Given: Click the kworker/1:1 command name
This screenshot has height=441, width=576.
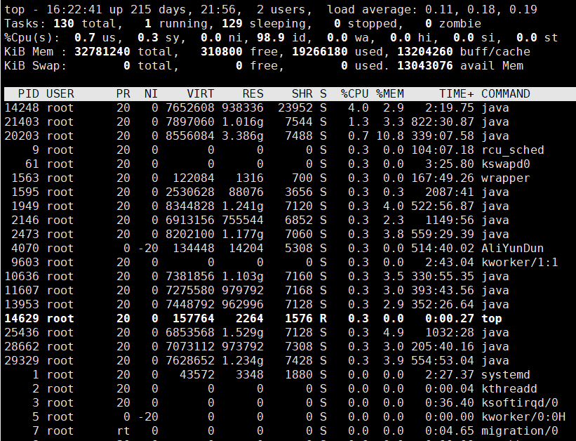Looking at the screenshot, I should coord(519,262).
